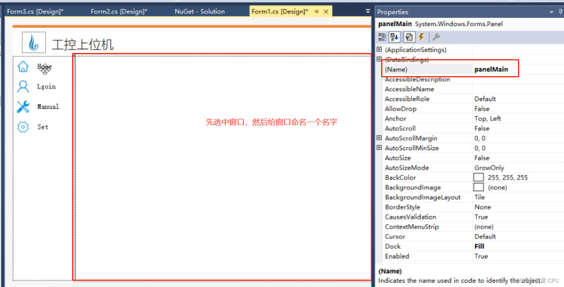Sort properties alphabetically
Screen dimensions: 564x287
tap(394, 37)
